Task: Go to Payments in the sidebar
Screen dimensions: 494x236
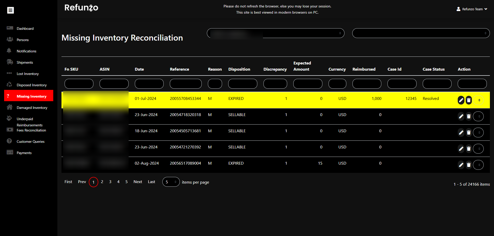Action: 24,153
